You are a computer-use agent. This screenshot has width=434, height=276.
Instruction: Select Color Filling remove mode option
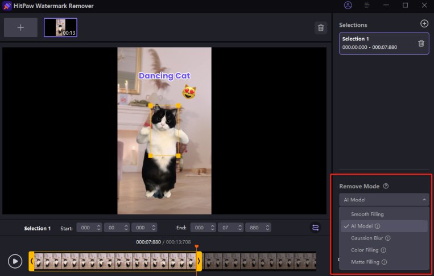[x=365, y=250]
